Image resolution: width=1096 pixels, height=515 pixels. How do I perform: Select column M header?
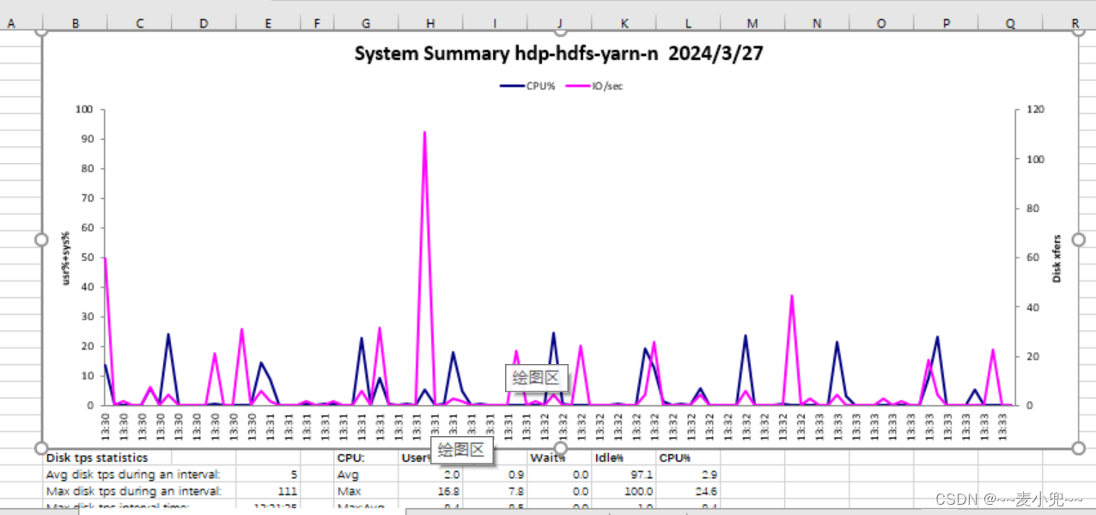[x=752, y=24]
